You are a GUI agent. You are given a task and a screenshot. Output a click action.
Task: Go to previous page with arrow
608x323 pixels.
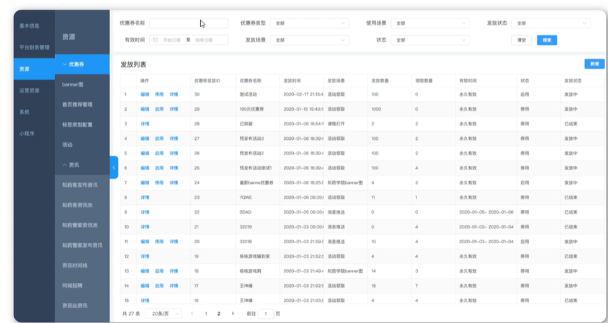pos(192,313)
